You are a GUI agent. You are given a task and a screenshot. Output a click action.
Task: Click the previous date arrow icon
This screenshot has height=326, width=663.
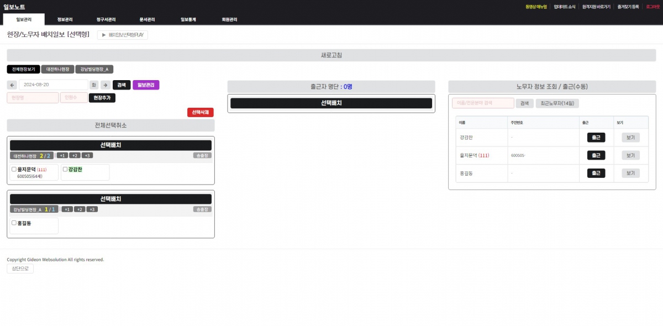(12, 85)
